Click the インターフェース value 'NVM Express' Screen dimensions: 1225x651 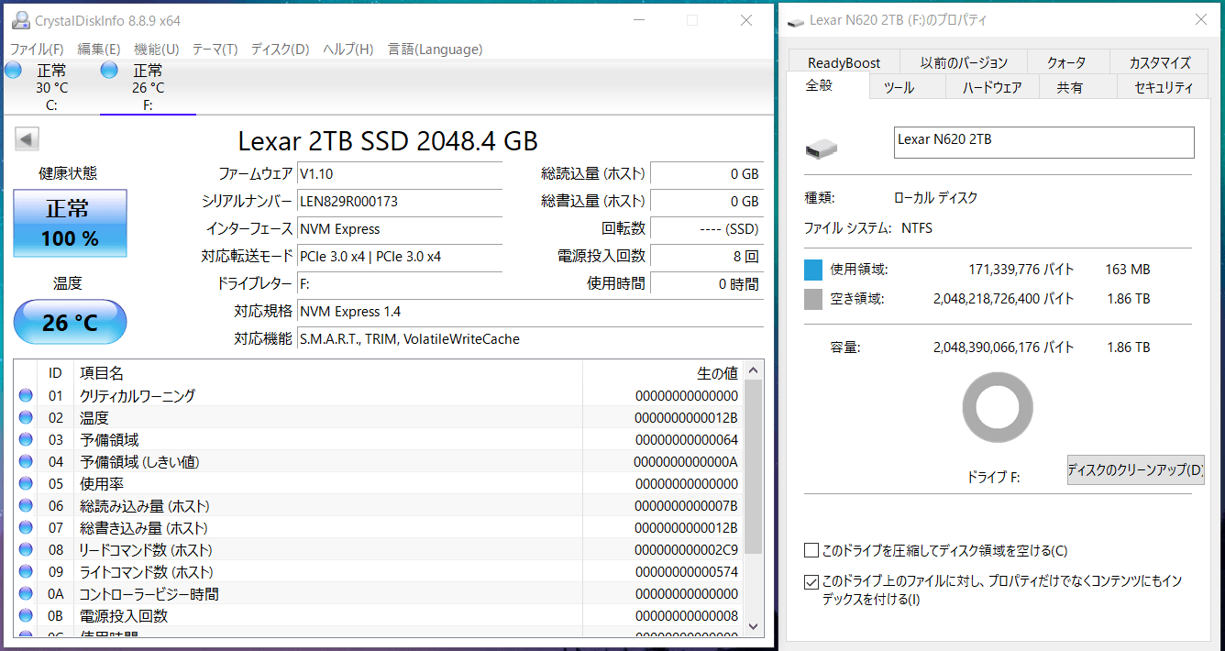coord(339,228)
